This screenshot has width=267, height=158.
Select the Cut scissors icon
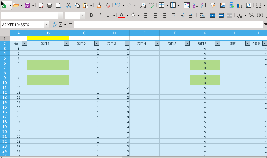click(x=68, y=5)
